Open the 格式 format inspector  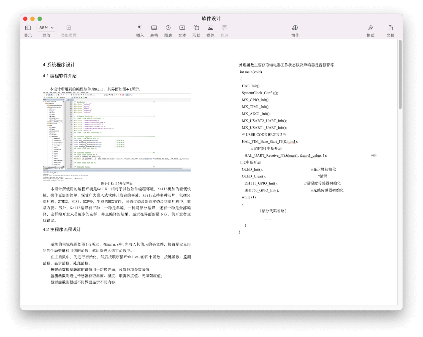pyautogui.click(x=370, y=28)
